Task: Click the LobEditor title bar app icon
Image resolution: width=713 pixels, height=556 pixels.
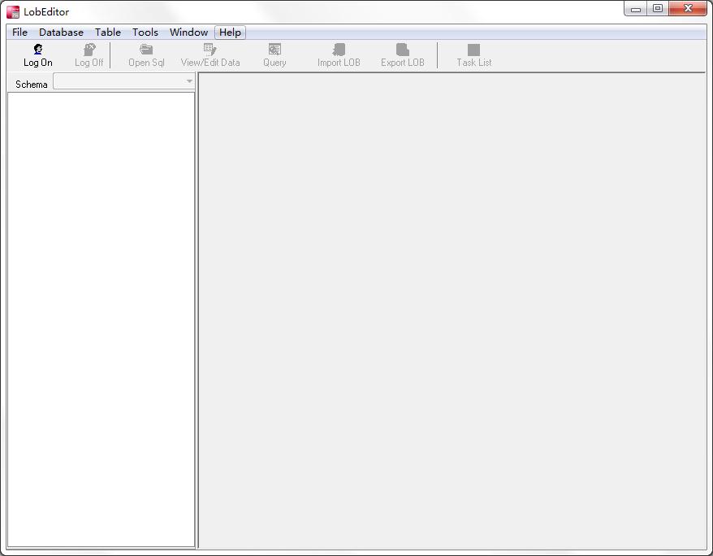Action: (13, 11)
